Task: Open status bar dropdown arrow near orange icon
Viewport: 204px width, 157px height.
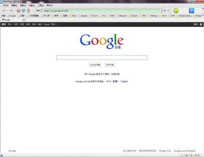Action: (189, 155)
